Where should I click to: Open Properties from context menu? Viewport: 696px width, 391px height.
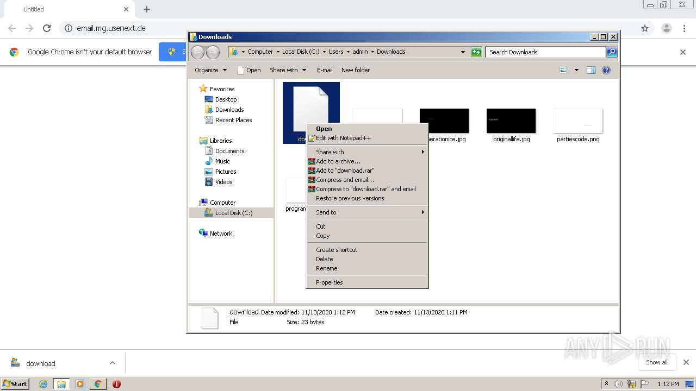pyautogui.click(x=368, y=282)
